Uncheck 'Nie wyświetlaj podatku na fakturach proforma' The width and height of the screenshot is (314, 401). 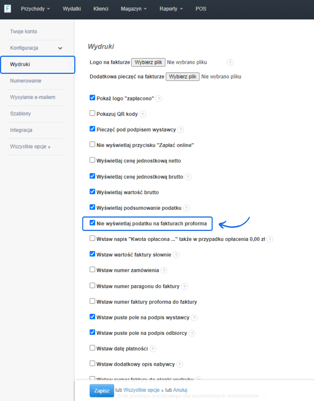pos(92,223)
